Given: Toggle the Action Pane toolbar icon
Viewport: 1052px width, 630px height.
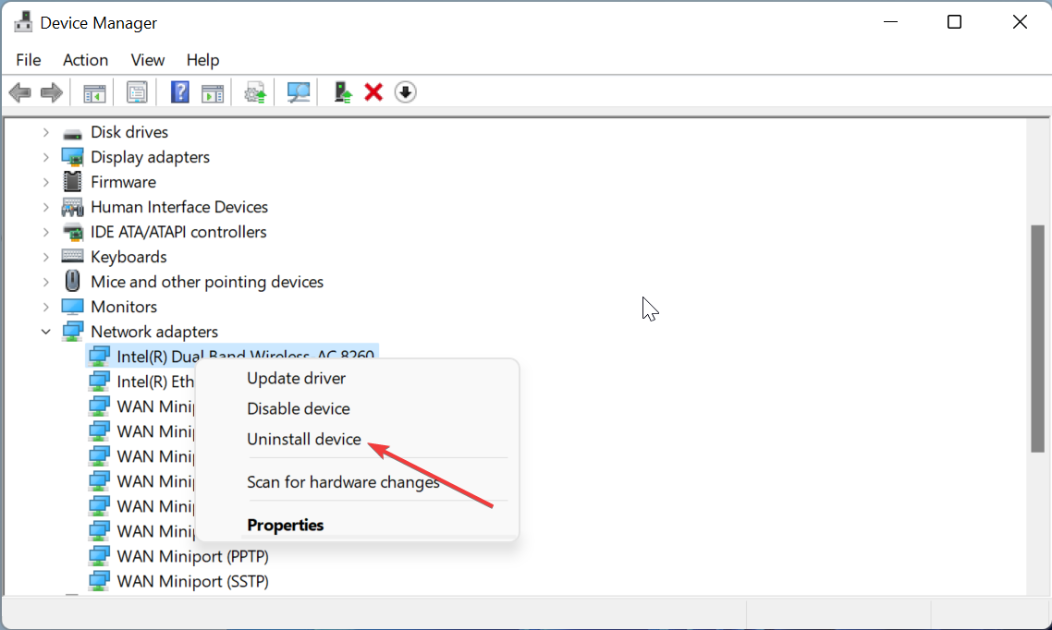Looking at the screenshot, I should [x=213, y=92].
